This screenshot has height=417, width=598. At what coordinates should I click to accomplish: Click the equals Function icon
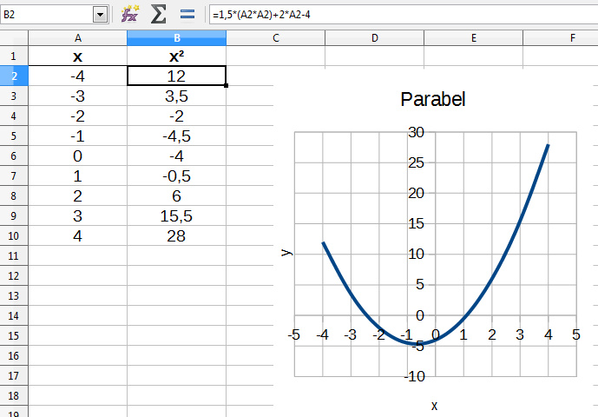click(187, 14)
